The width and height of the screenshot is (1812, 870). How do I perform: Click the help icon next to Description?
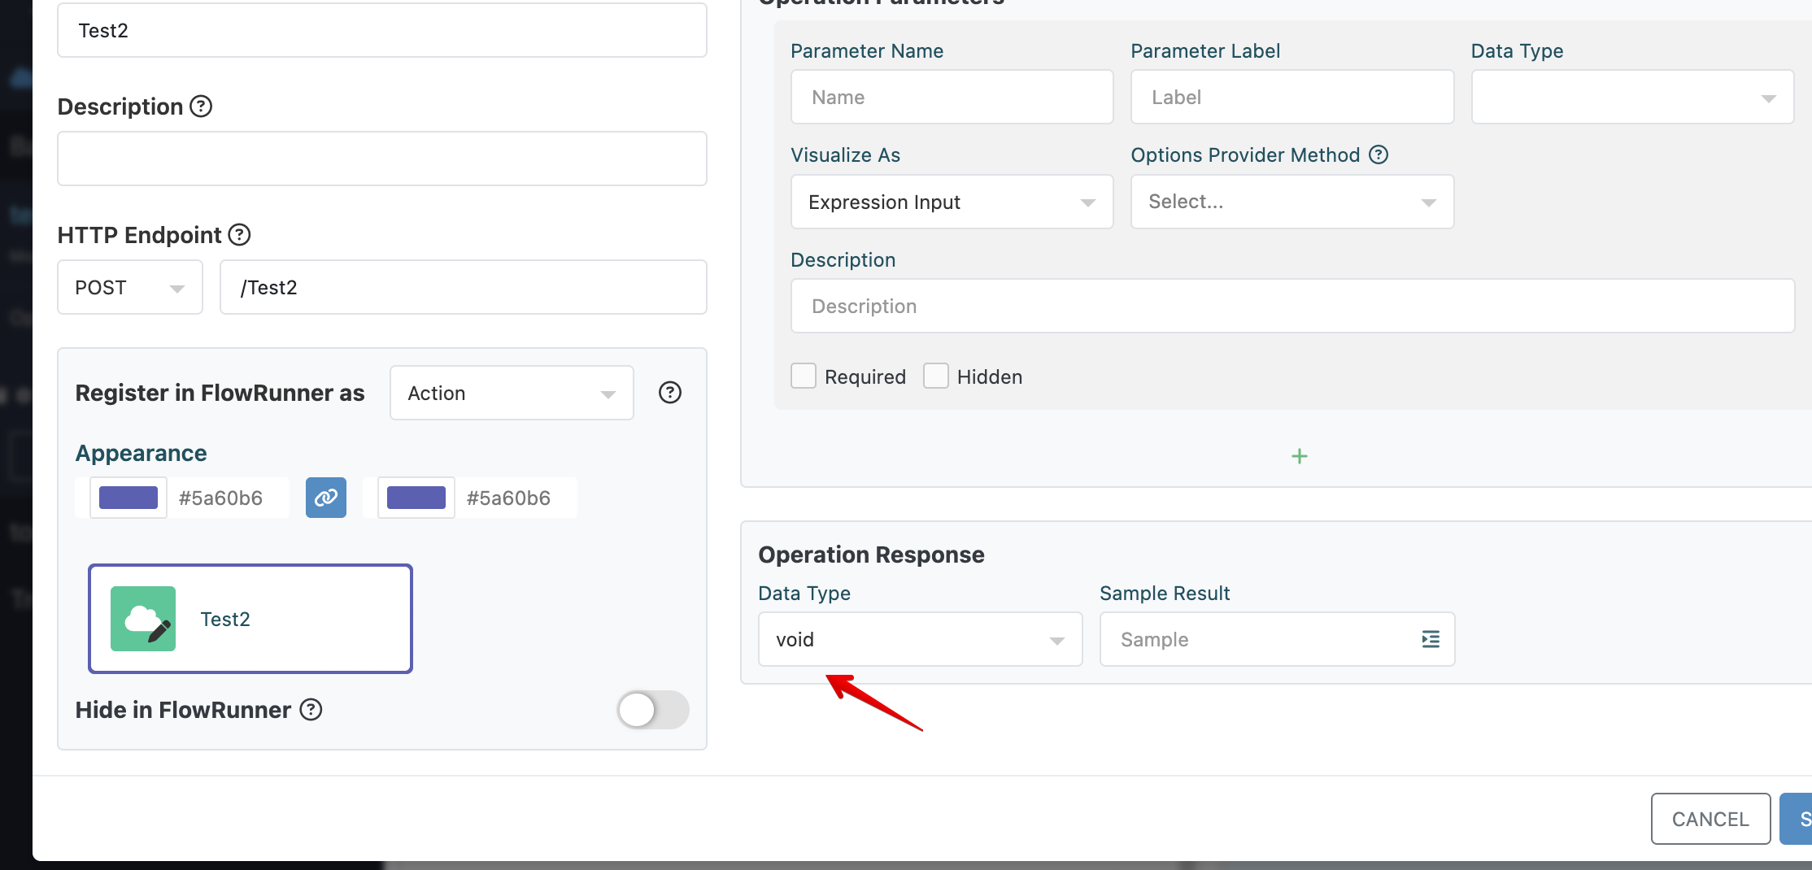coord(201,107)
